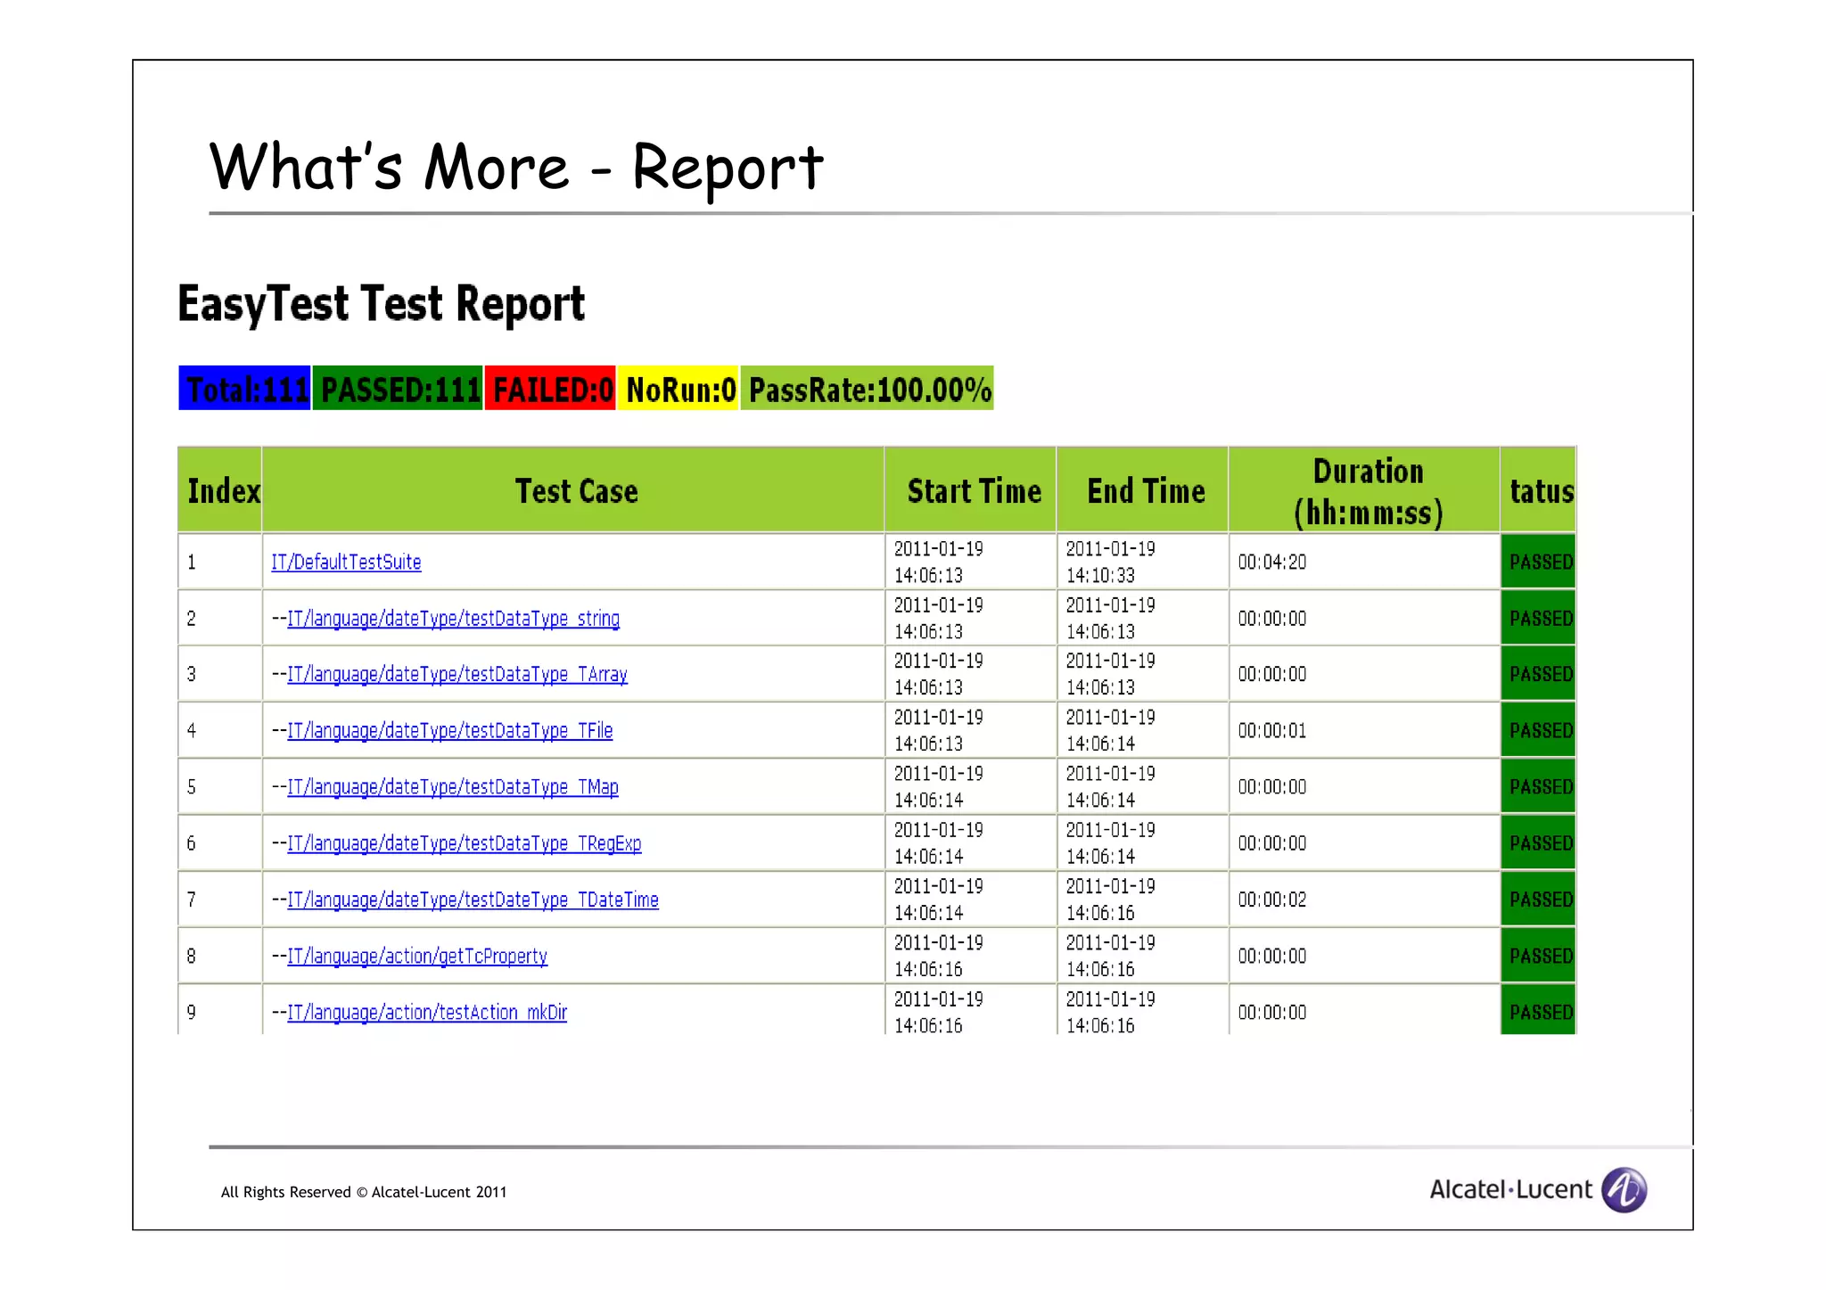Click the green PASSED:111 summary badge

point(398,388)
